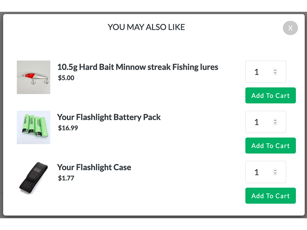Viewport: 307px width, 230px height.
Task: Select the Flashlight Case quantity field
Action: (259, 172)
